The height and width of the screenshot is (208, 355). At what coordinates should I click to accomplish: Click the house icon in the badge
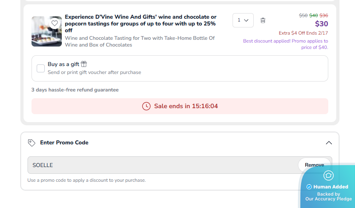328,175
